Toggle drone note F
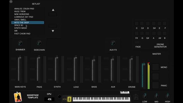Viewport: 183px width, 103px height. tap(165, 23)
